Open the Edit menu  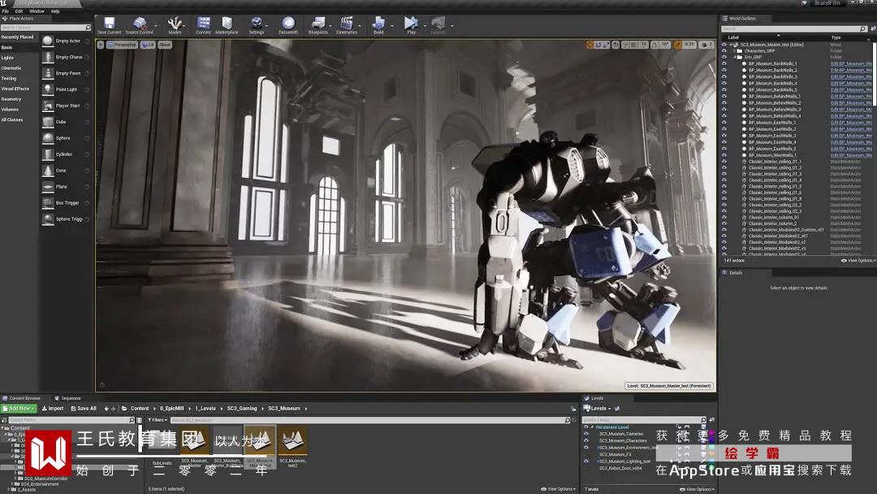click(19, 11)
